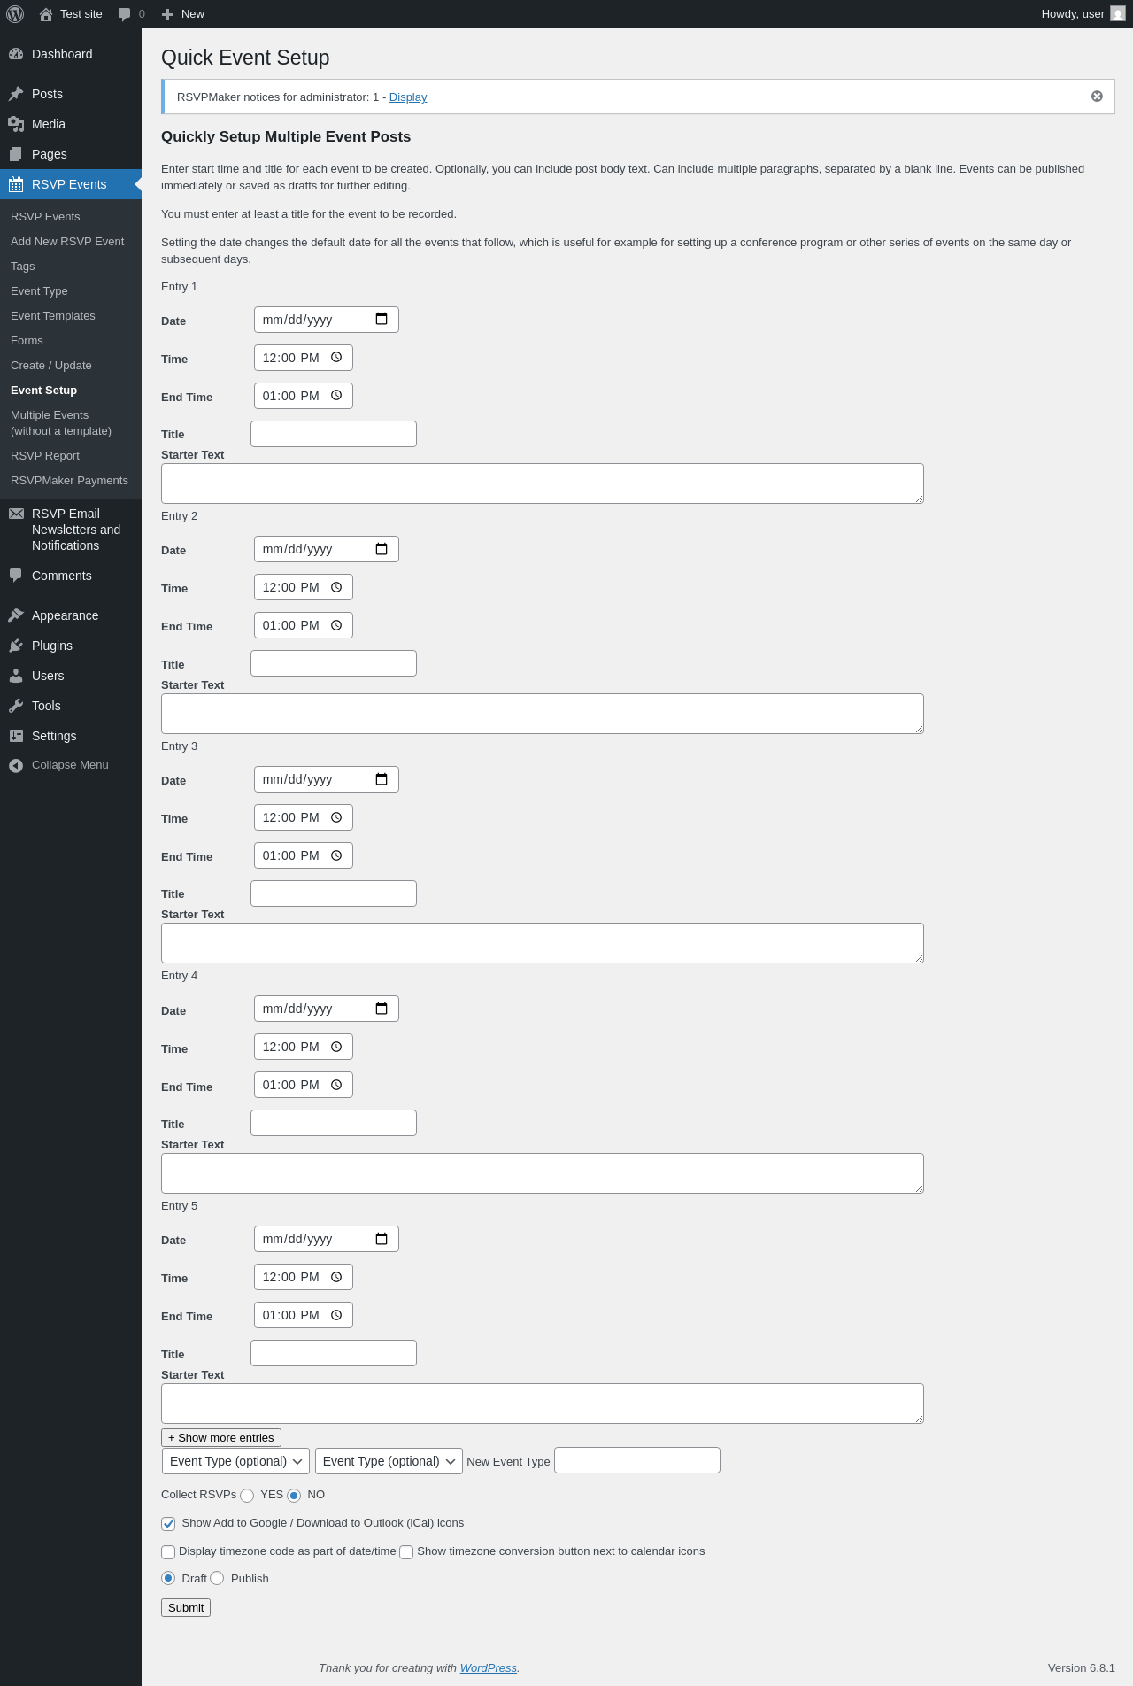
Task: Uncheck Show Add to Google / Outlook icons
Action: [x=168, y=1524]
